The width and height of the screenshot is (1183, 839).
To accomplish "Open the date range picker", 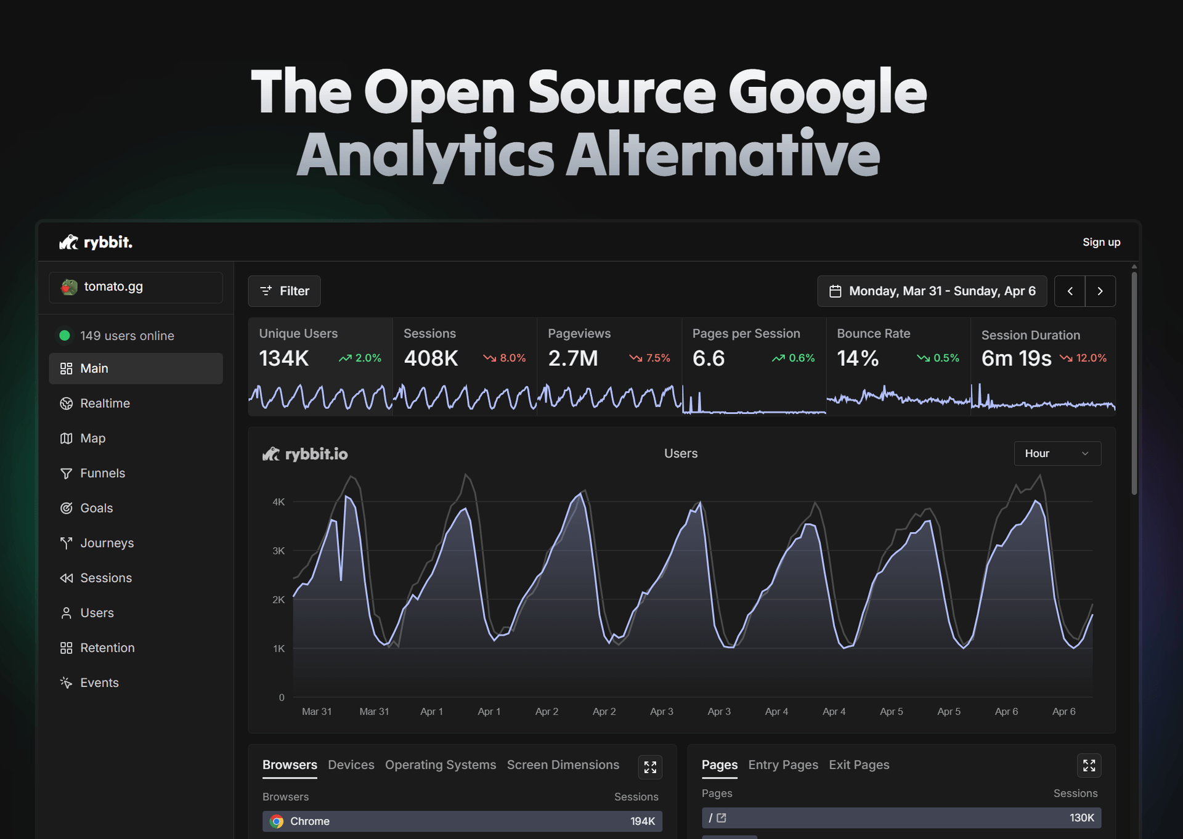I will pyautogui.click(x=932, y=291).
